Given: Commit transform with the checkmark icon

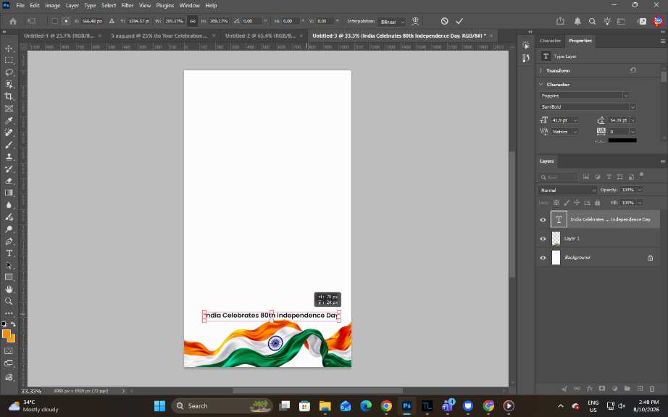Looking at the screenshot, I should [459, 21].
